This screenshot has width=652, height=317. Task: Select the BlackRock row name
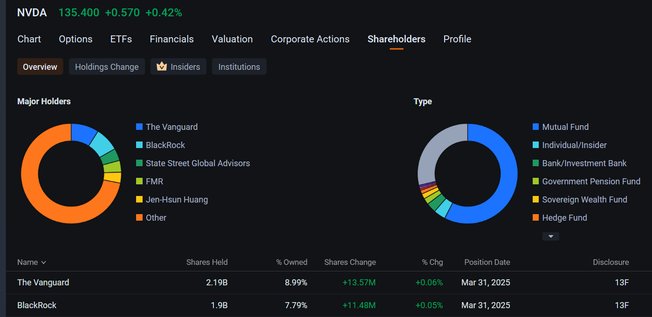(x=37, y=305)
